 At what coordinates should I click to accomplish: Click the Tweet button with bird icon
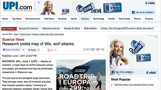pos(32,50)
